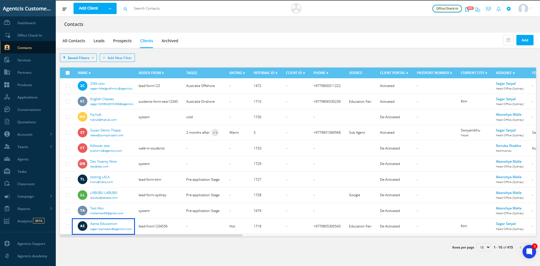Check the Dec Twenty Nine row checkbox
Screen dimensions: 540x266
(x=68, y=164)
